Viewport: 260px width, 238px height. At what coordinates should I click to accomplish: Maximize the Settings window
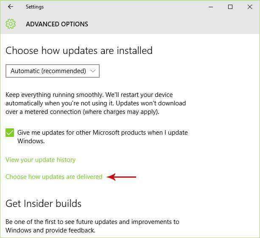pos(230,7)
